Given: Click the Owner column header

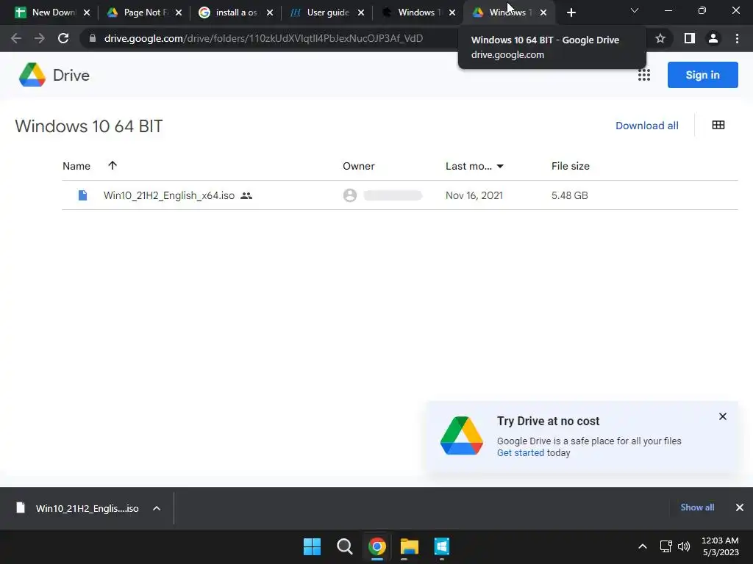Looking at the screenshot, I should click(x=359, y=166).
